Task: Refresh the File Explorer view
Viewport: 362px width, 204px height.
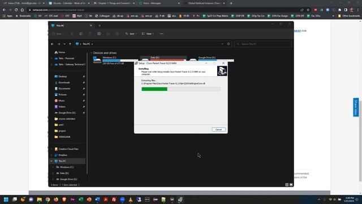Action: [229, 44]
